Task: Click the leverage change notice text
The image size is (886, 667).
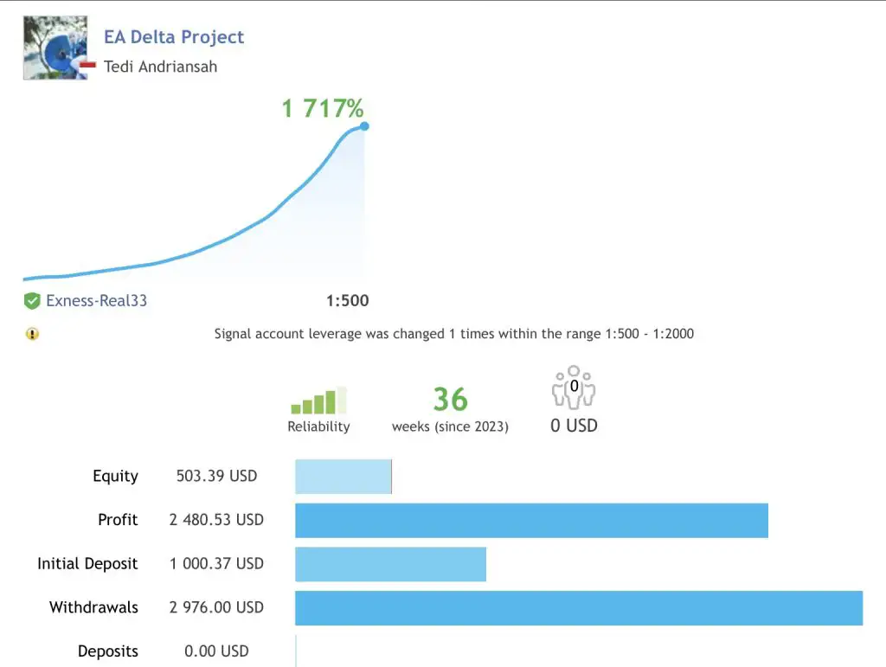Action: pos(453,334)
